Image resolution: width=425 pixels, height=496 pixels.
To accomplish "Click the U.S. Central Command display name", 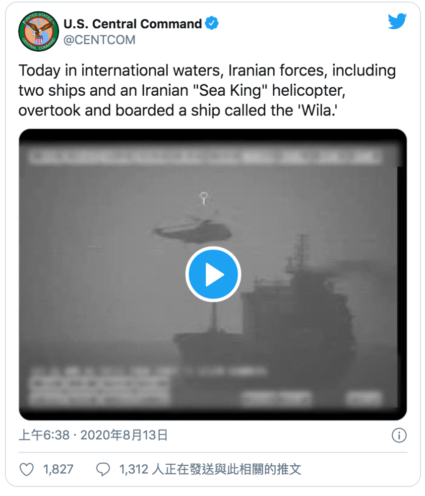I will coord(132,24).
